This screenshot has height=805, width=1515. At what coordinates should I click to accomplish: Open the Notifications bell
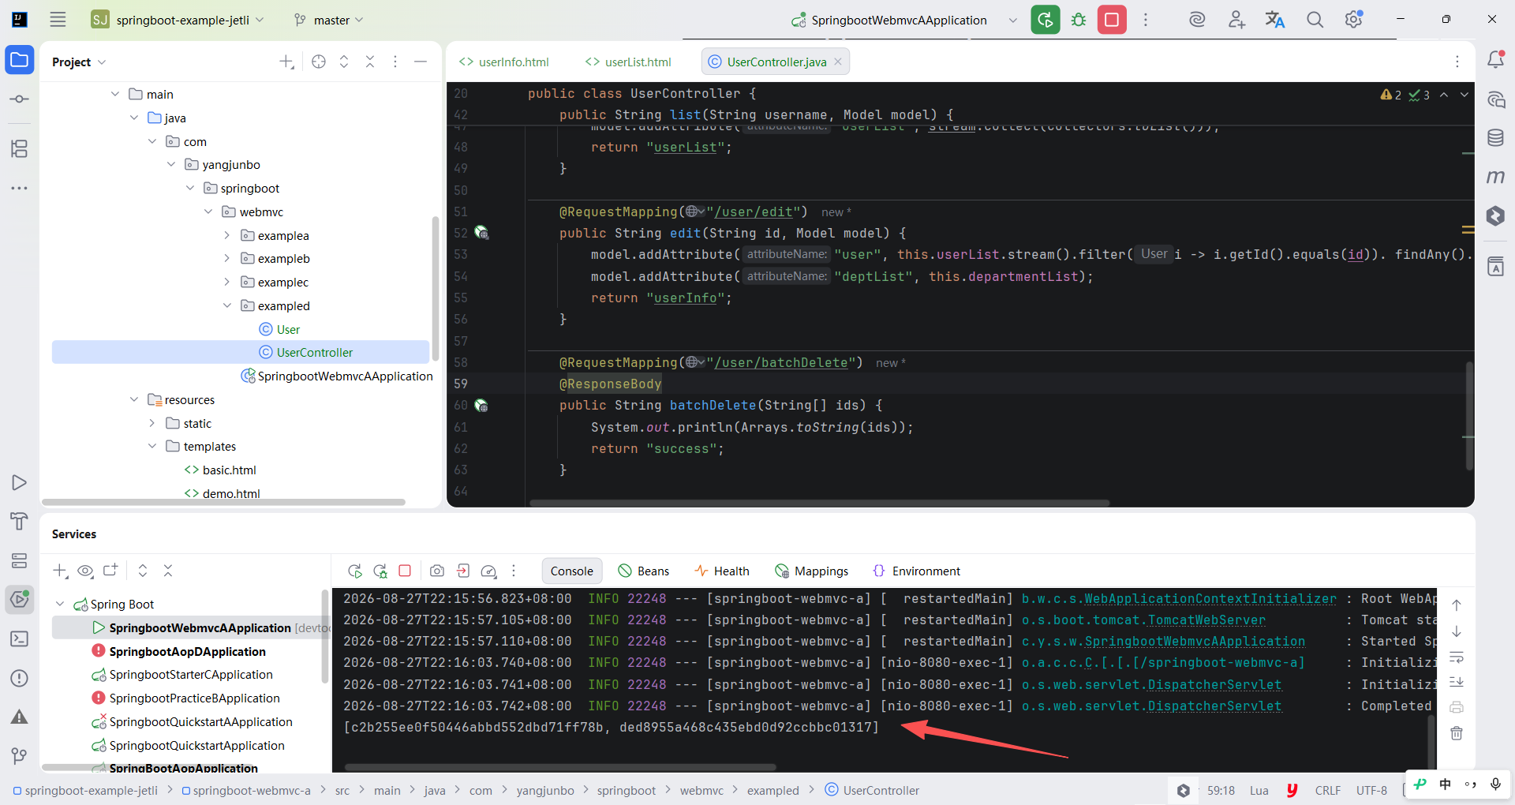(1495, 60)
